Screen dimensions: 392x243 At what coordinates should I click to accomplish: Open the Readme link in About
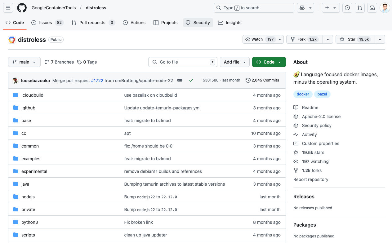306,108
